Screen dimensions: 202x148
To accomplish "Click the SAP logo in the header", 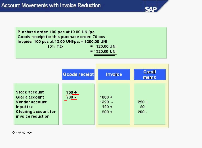I will [151, 9].
